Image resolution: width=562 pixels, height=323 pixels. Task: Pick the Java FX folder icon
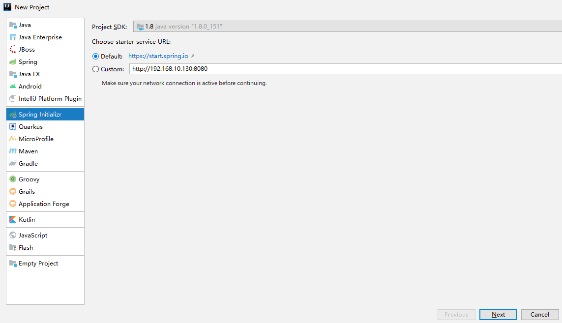13,74
